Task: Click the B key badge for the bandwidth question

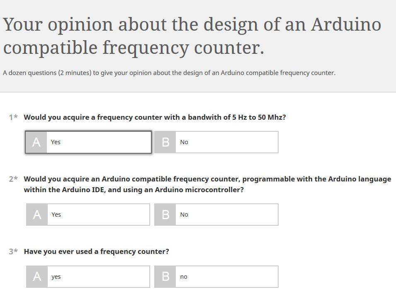Action: pos(165,142)
